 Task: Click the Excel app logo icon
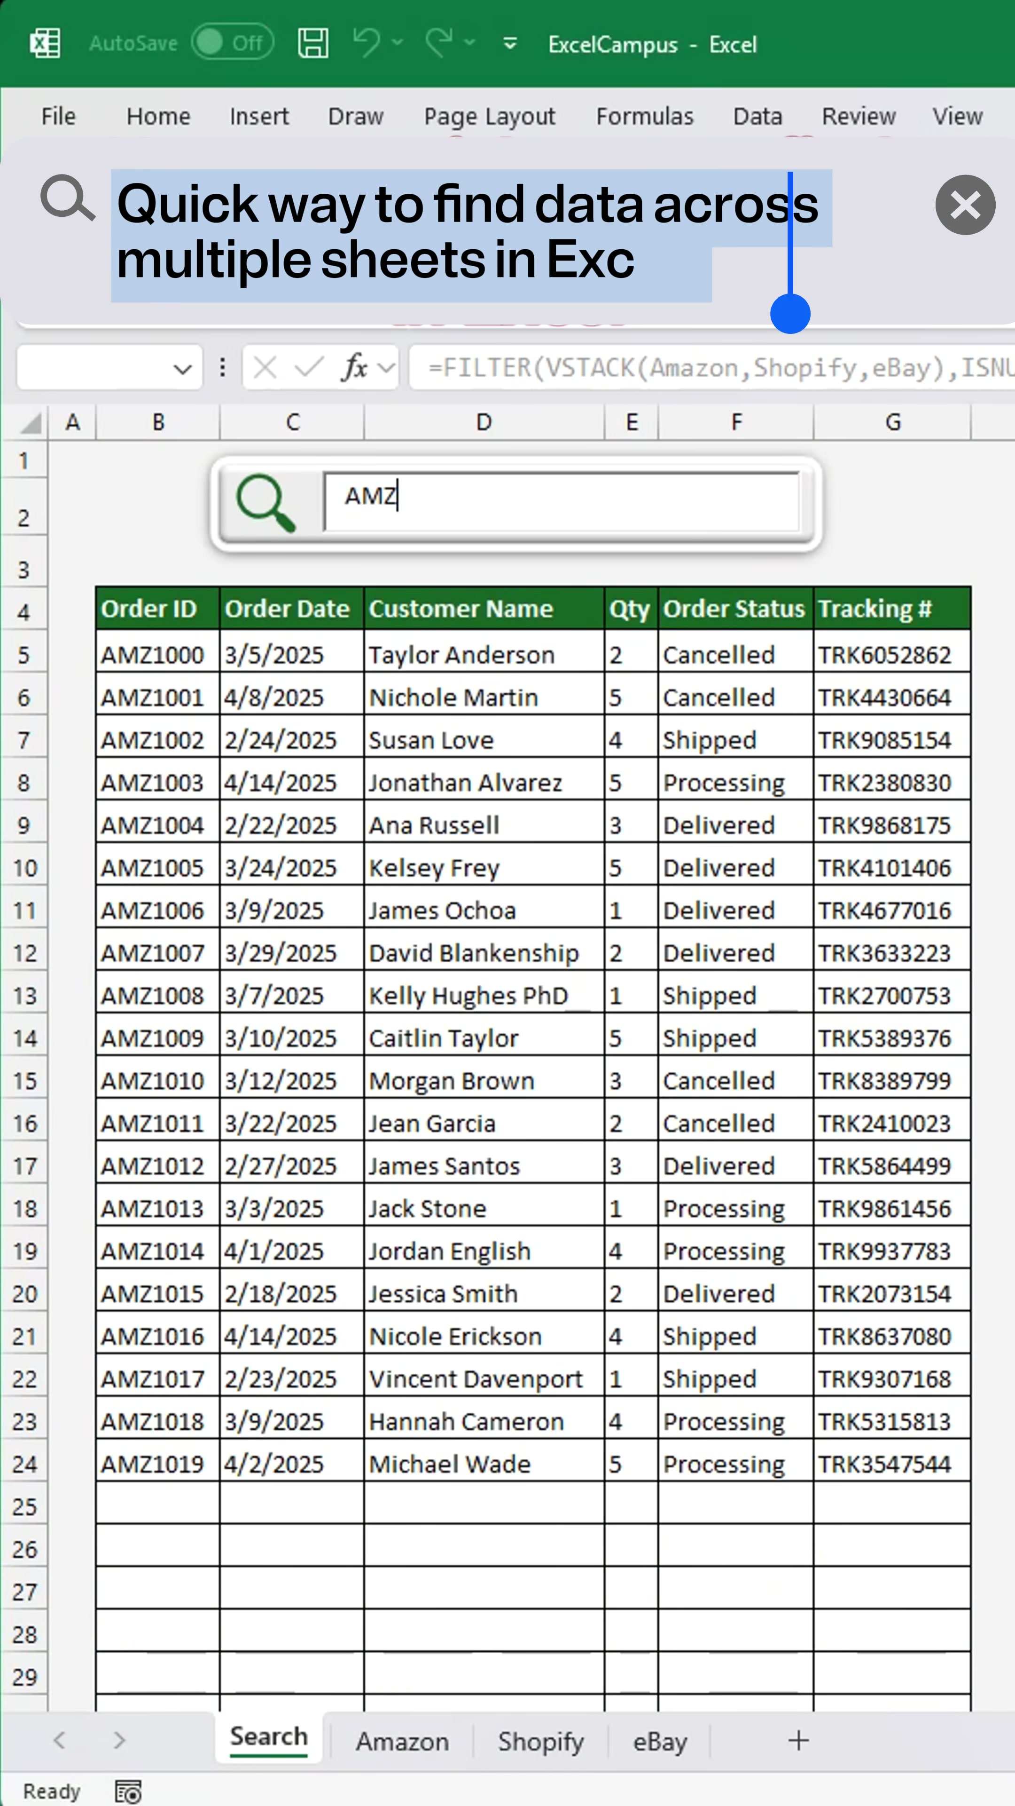pyautogui.click(x=46, y=43)
